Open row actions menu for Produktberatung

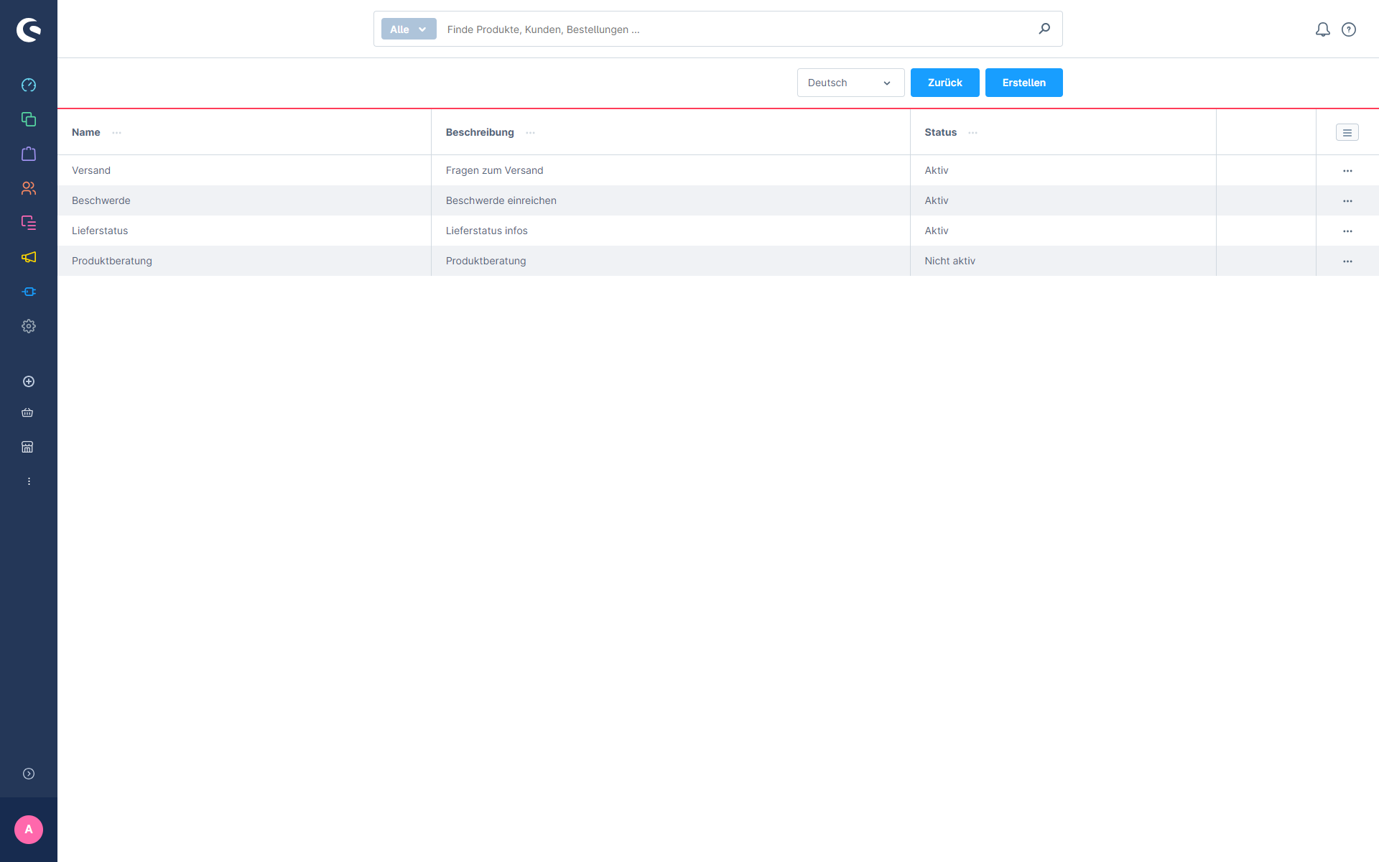[1347, 261]
